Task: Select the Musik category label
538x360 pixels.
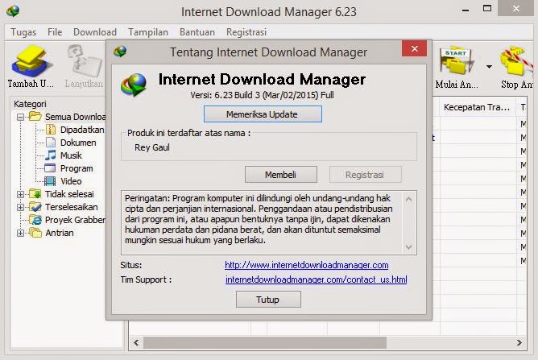Action: (71, 155)
